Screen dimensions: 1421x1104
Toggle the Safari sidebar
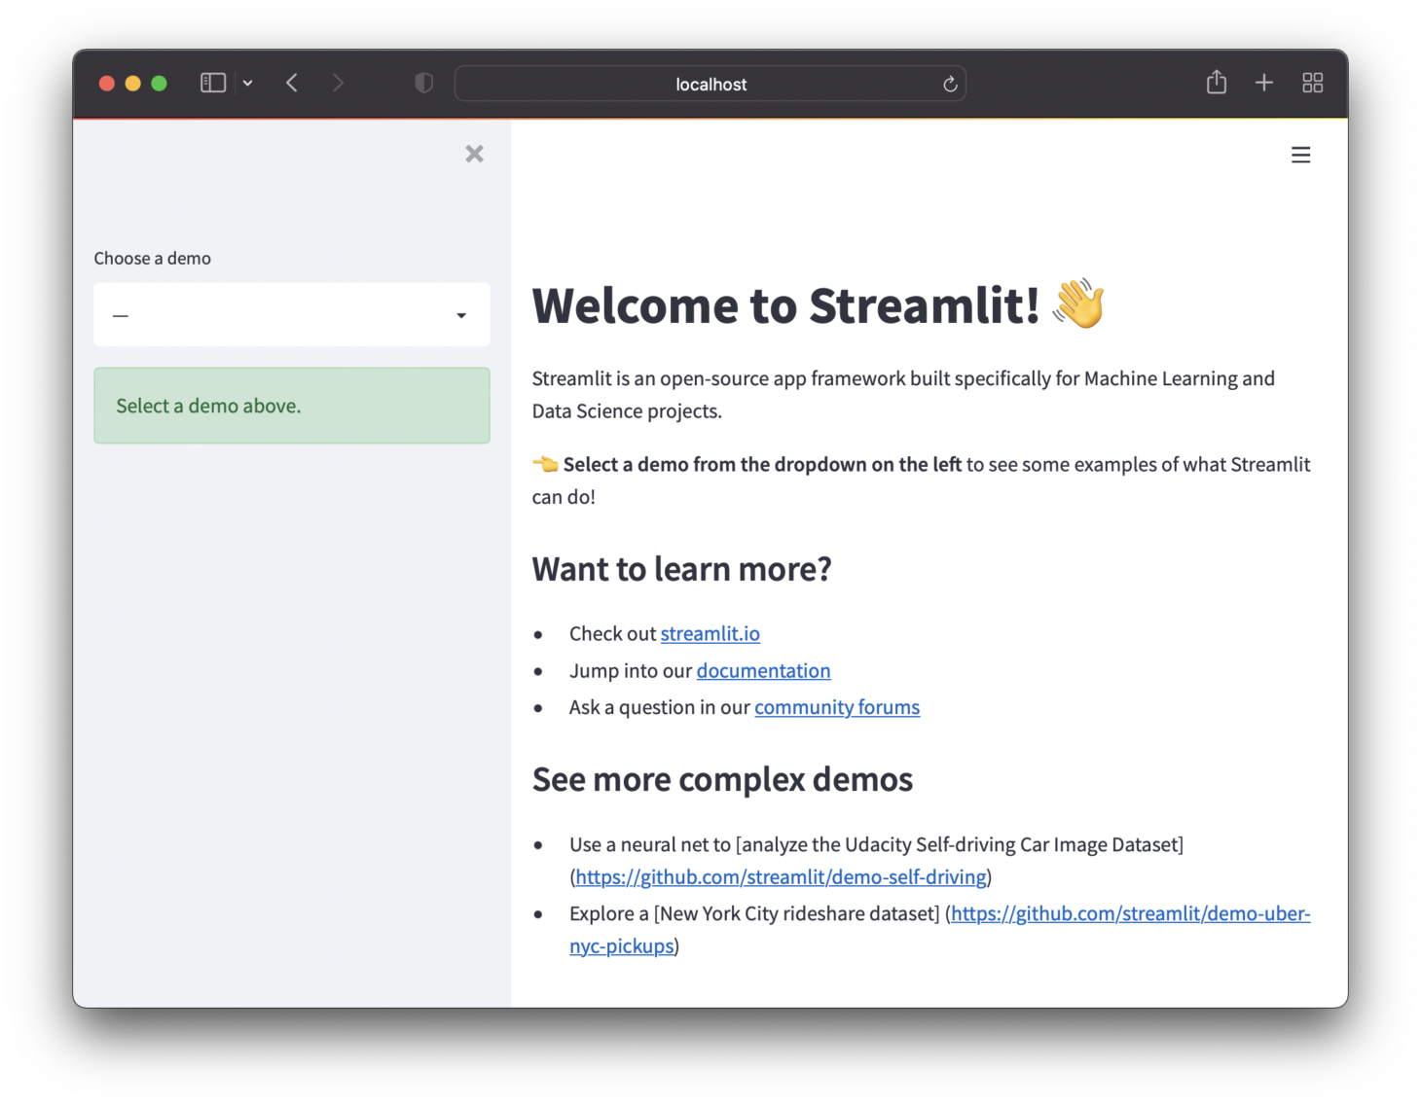click(212, 83)
